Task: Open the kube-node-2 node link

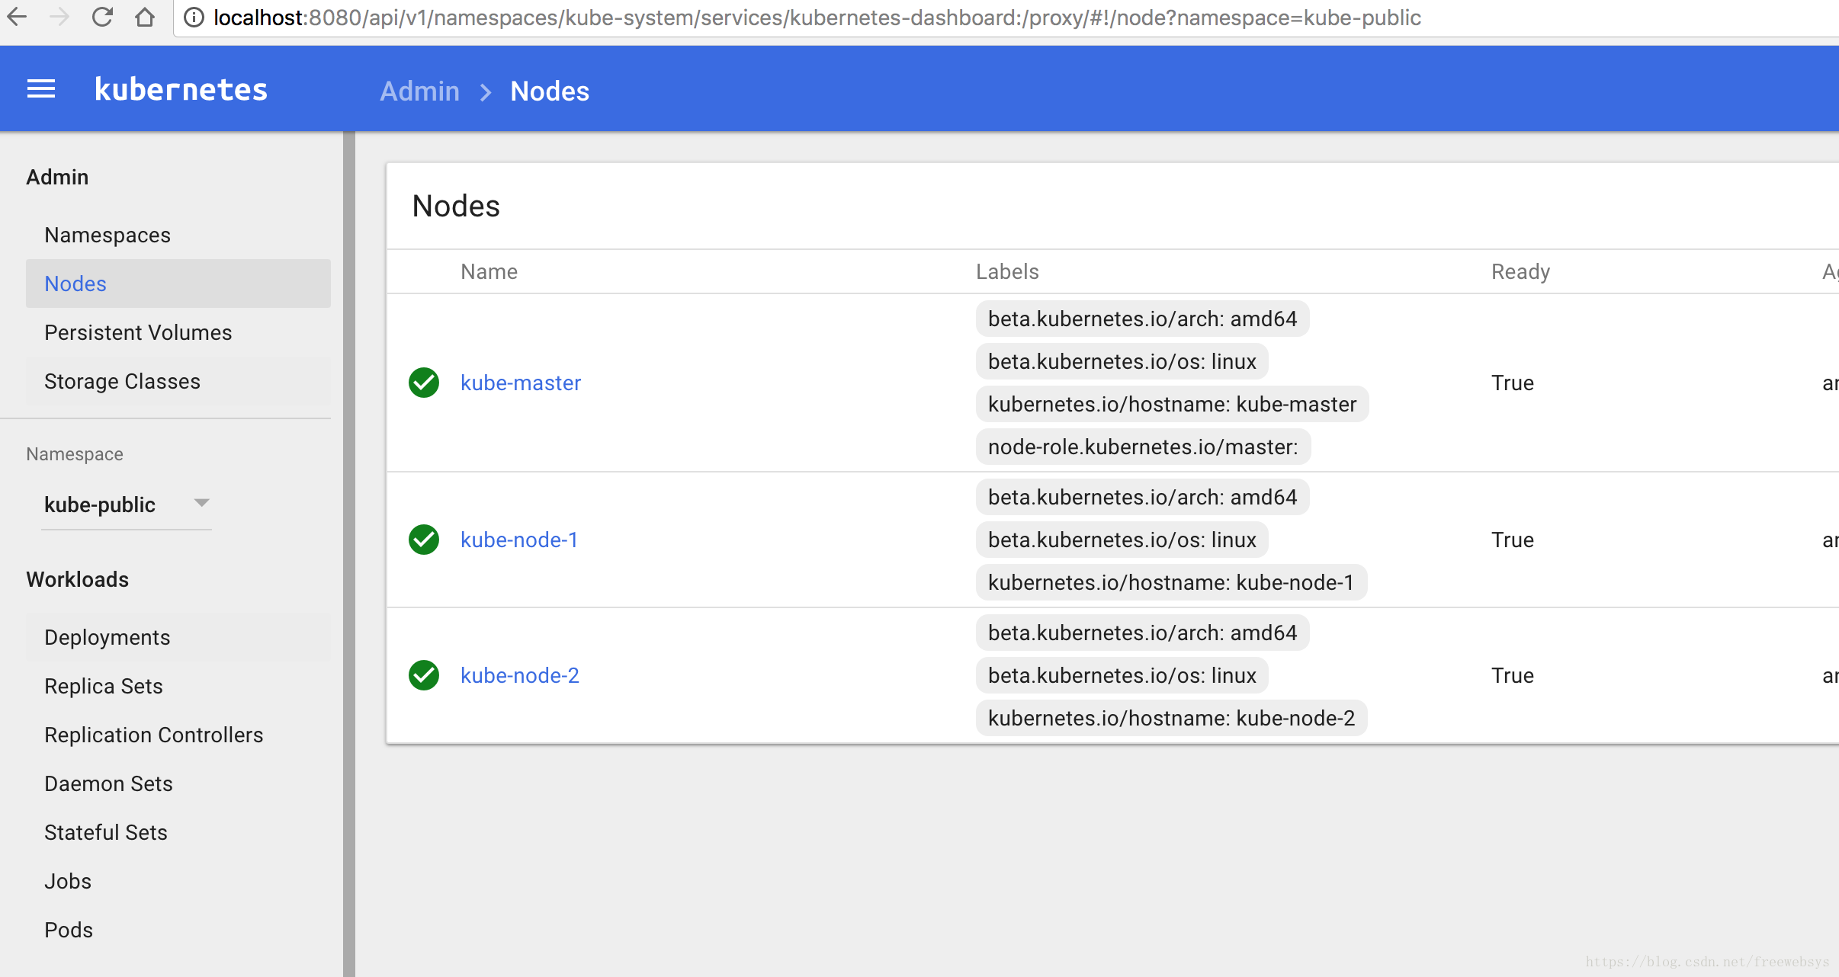Action: point(519,675)
